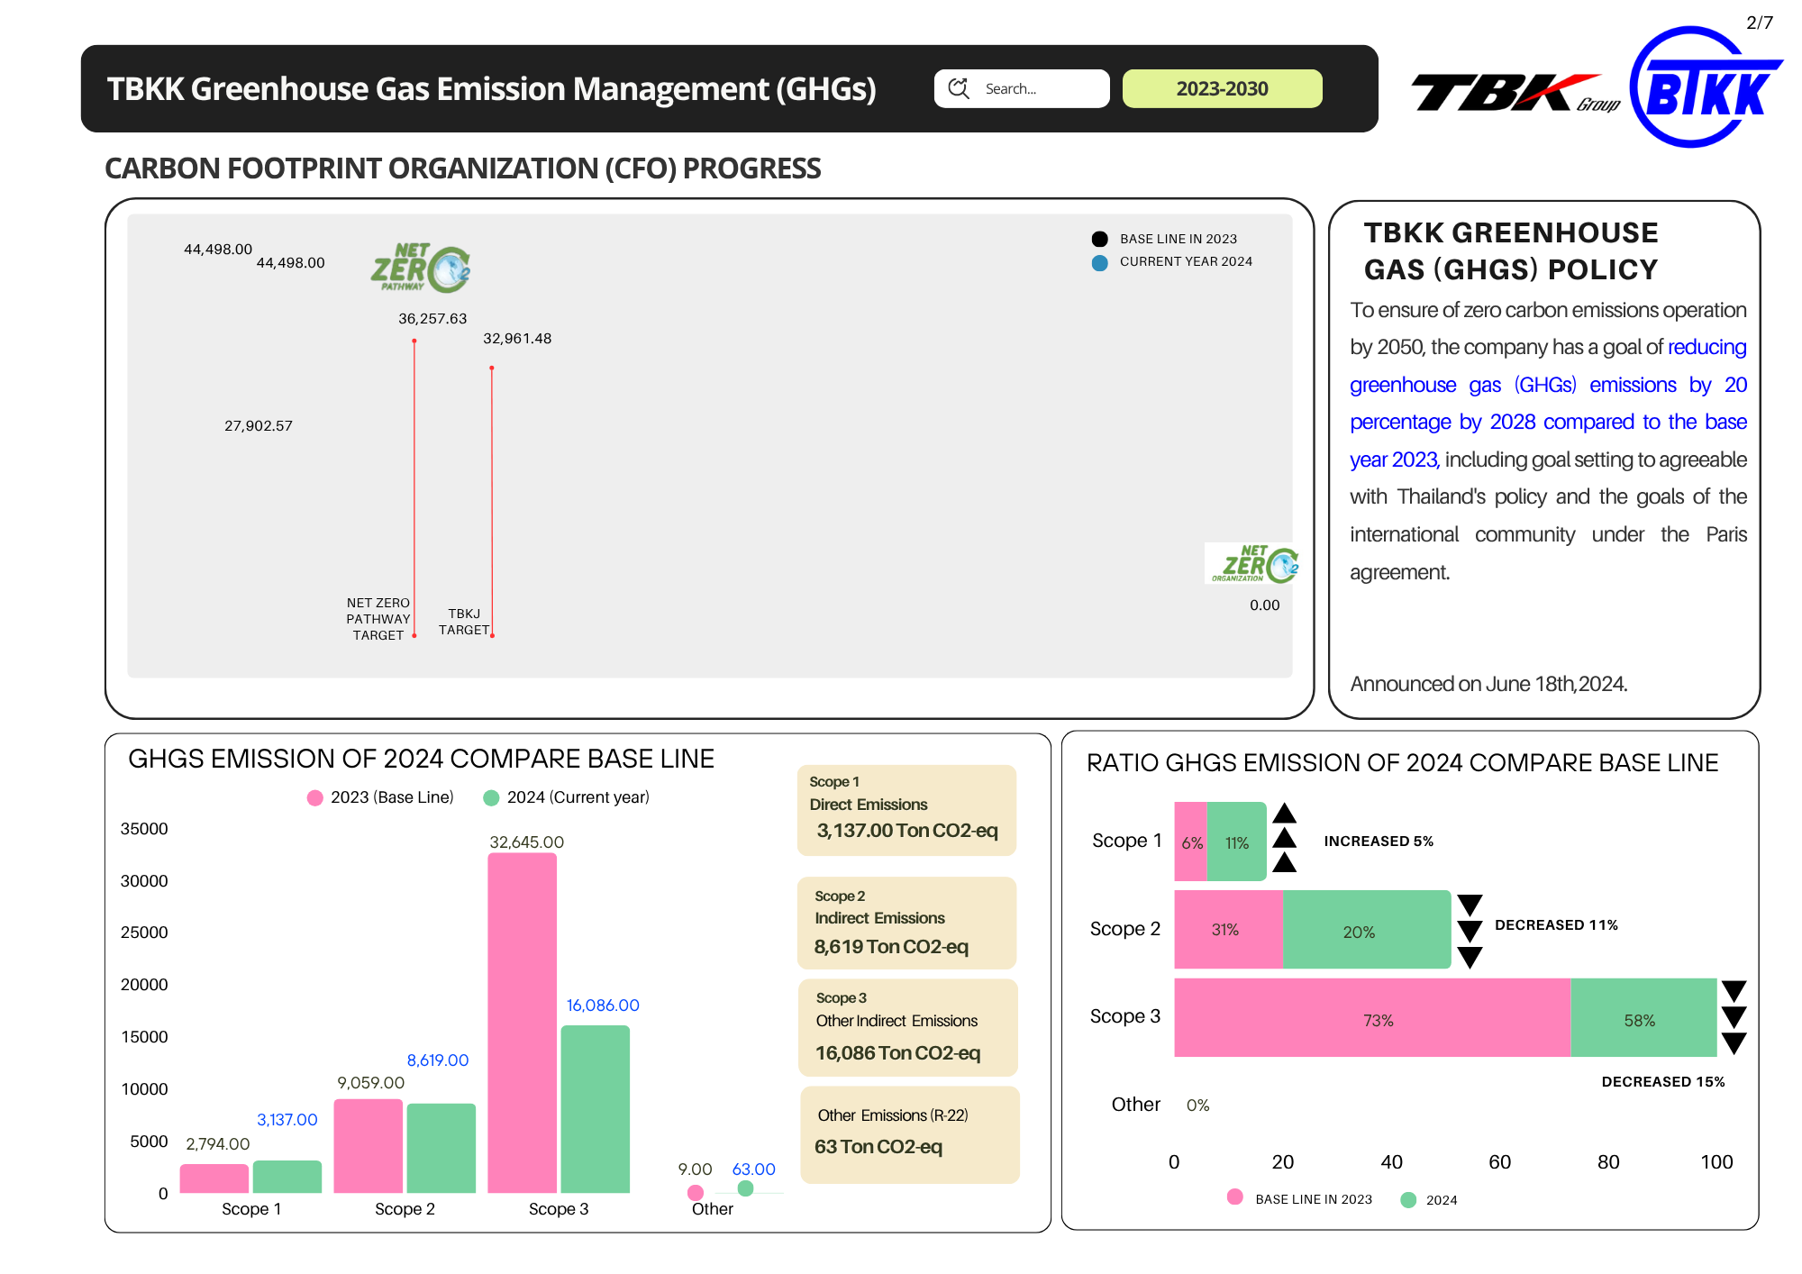Click the Scope 2 ratio 31% pink segment
The height and width of the screenshot is (1274, 1802).
click(1229, 930)
